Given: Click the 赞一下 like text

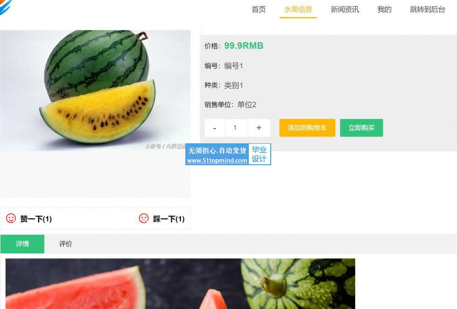Looking at the screenshot, I should coord(36,219).
